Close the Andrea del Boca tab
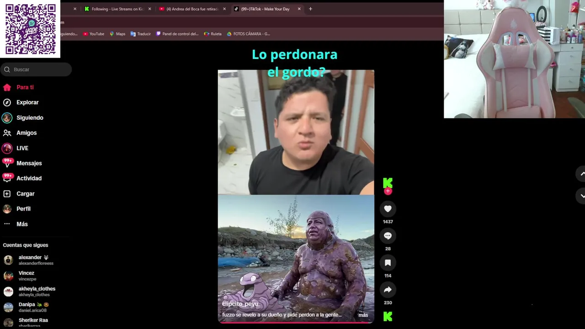This screenshot has height=329, width=585. (x=224, y=9)
